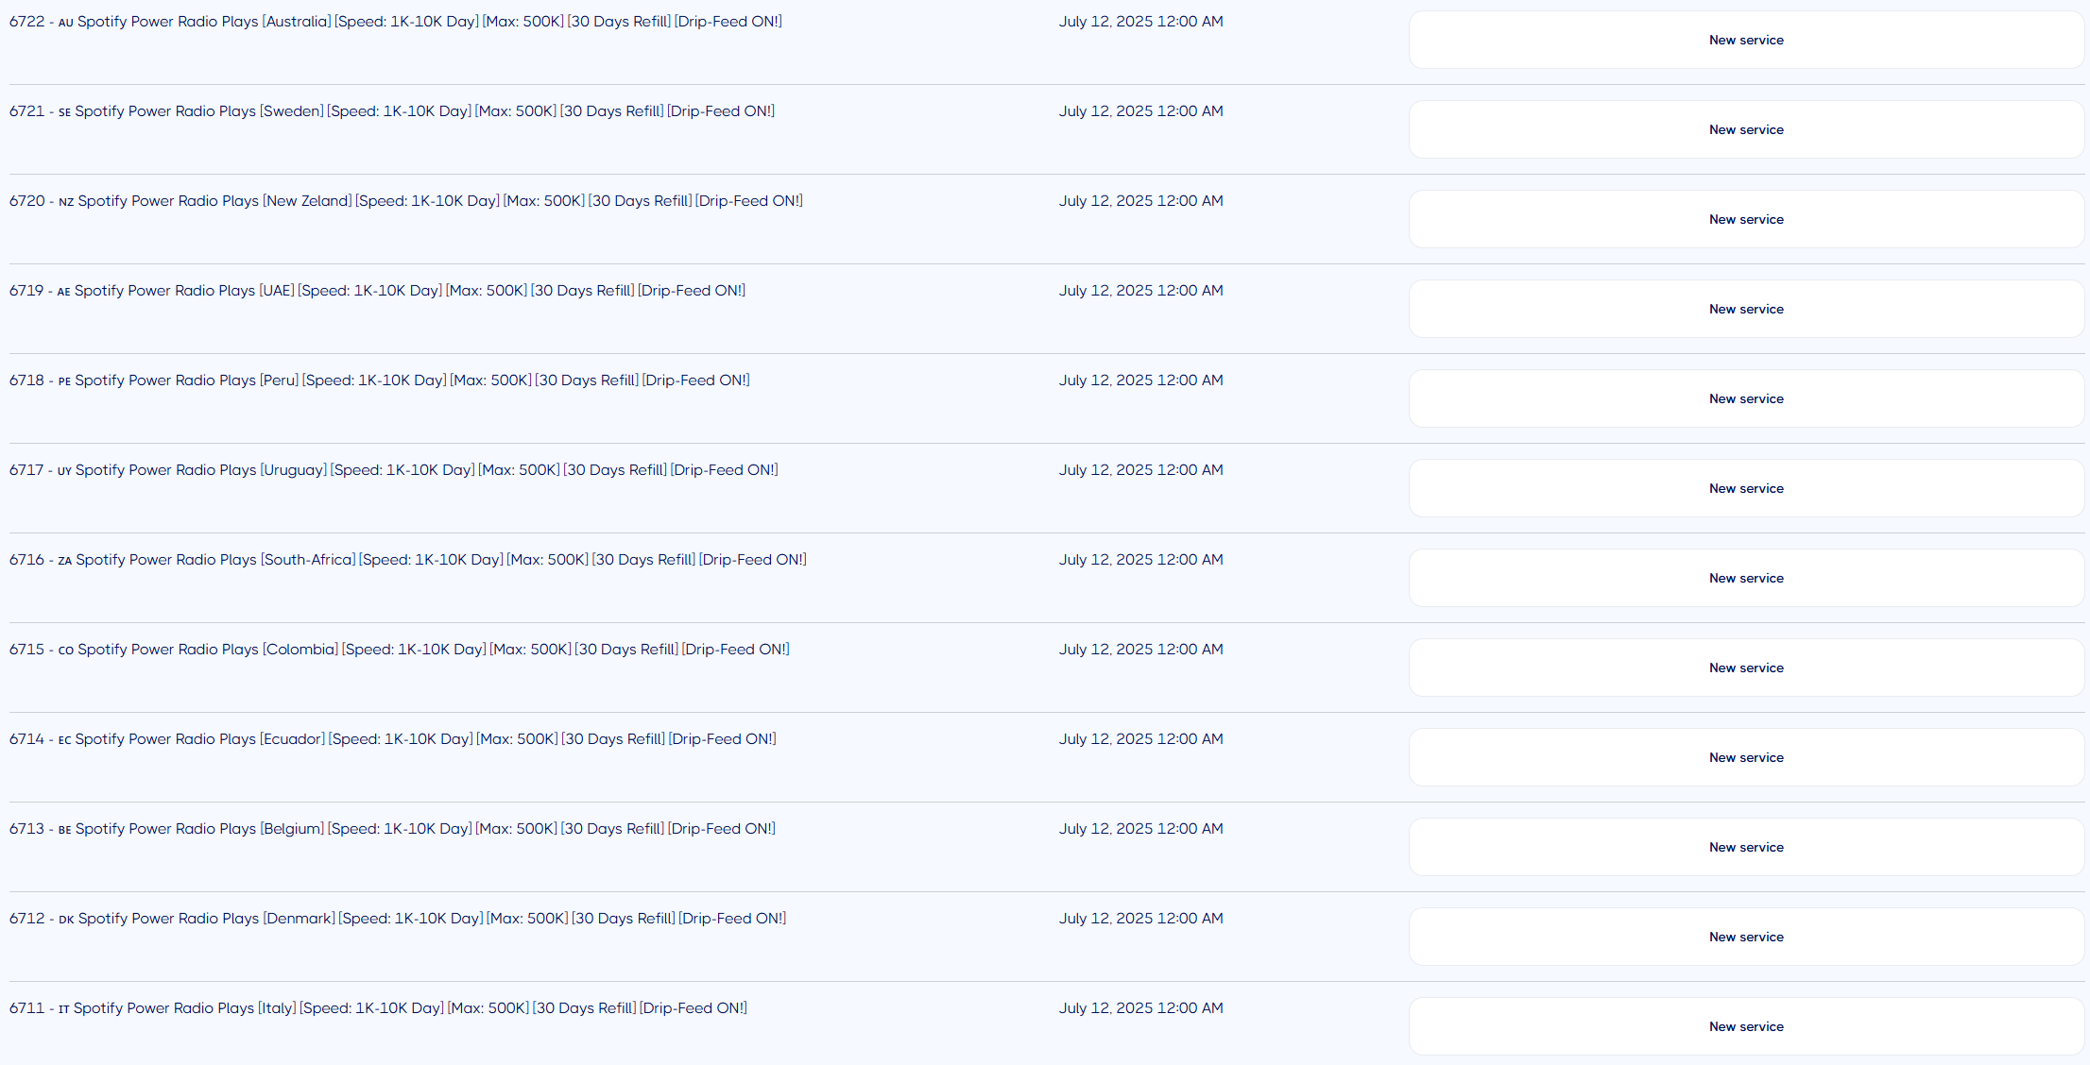Click the July 12, 2025 date in the Sweden row

point(1140,111)
